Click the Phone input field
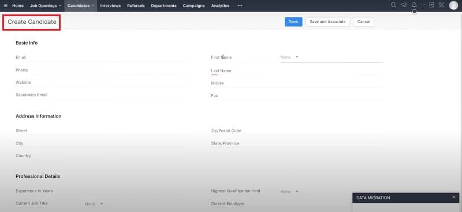This screenshot has height=212, width=462. 136,70
